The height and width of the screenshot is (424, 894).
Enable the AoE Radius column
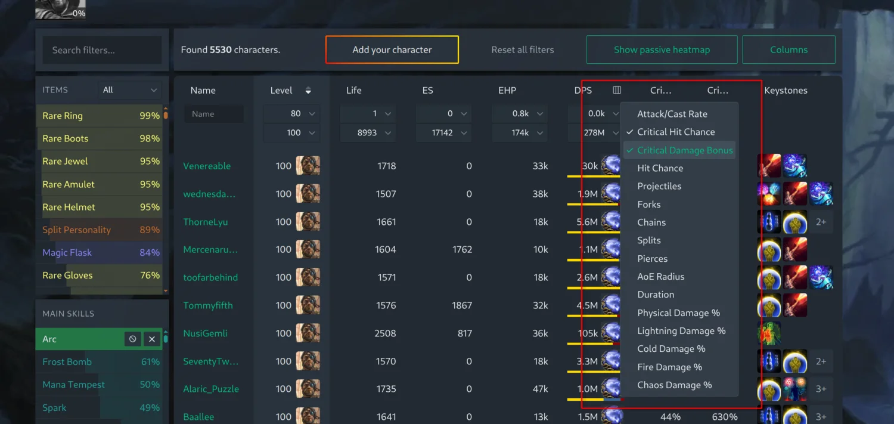[x=679, y=277]
